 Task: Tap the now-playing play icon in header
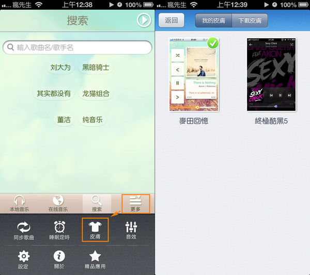click(143, 20)
